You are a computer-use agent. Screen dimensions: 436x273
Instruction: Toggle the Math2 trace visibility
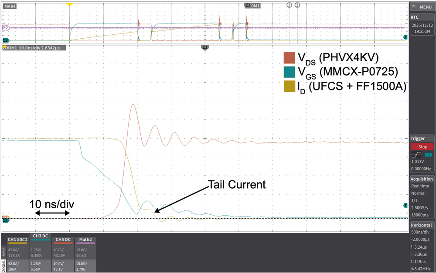(85, 240)
